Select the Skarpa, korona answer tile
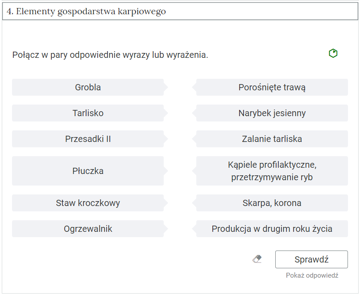The height and width of the screenshot is (295, 360). [271, 203]
